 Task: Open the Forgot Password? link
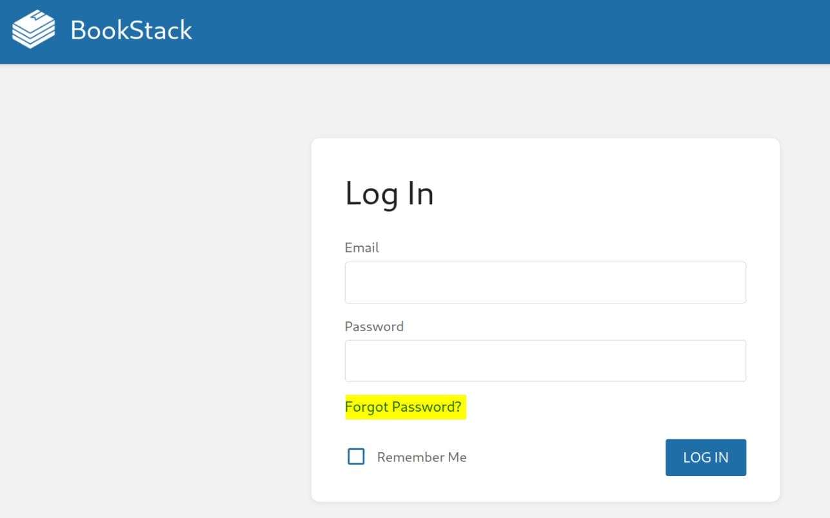[x=404, y=407]
